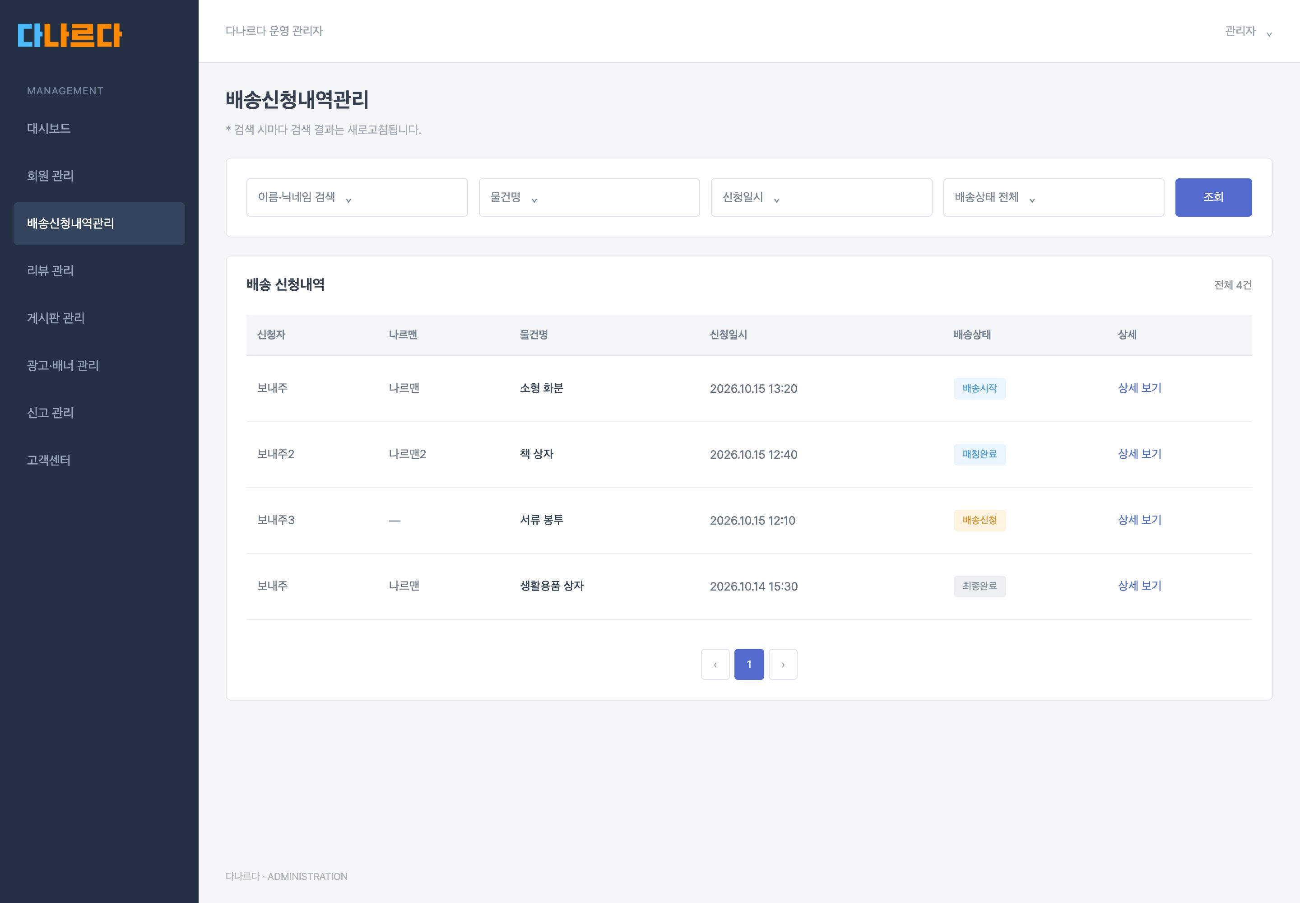Click the 상세 column header
The width and height of the screenshot is (1300, 903).
click(1128, 335)
